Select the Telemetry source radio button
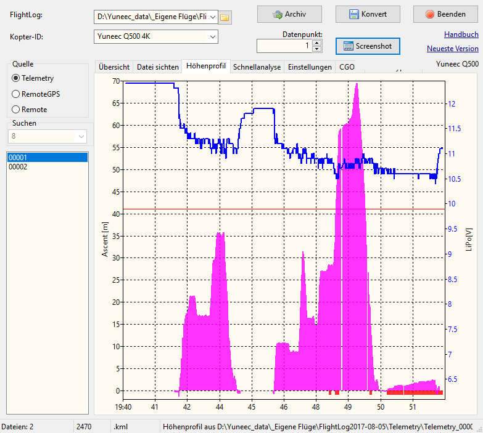 click(16, 78)
